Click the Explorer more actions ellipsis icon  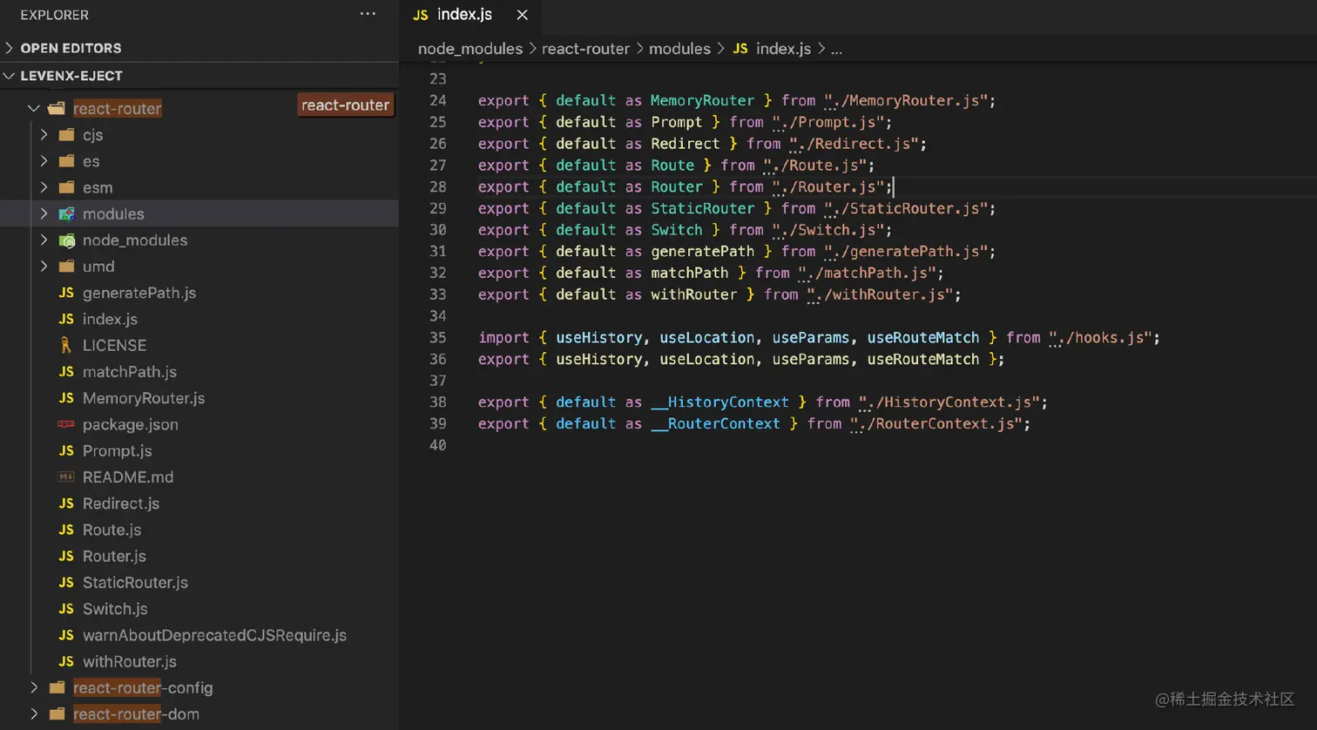pos(368,14)
